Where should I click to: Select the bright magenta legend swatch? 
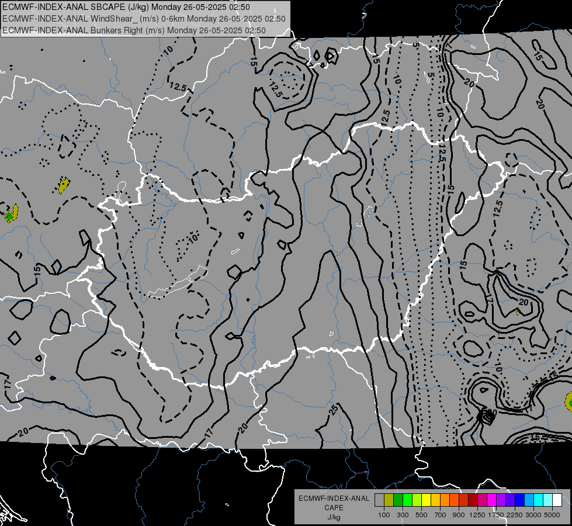pyautogui.click(x=492, y=500)
